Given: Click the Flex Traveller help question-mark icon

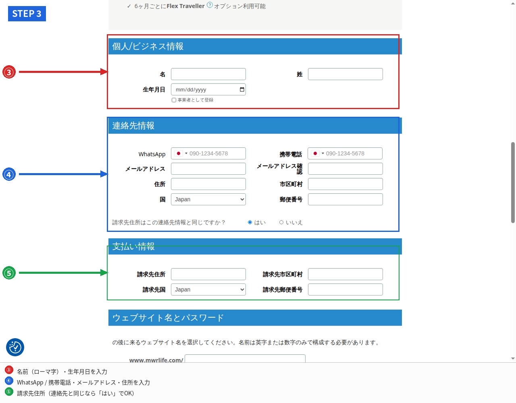Looking at the screenshot, I should tap(210, 5).
